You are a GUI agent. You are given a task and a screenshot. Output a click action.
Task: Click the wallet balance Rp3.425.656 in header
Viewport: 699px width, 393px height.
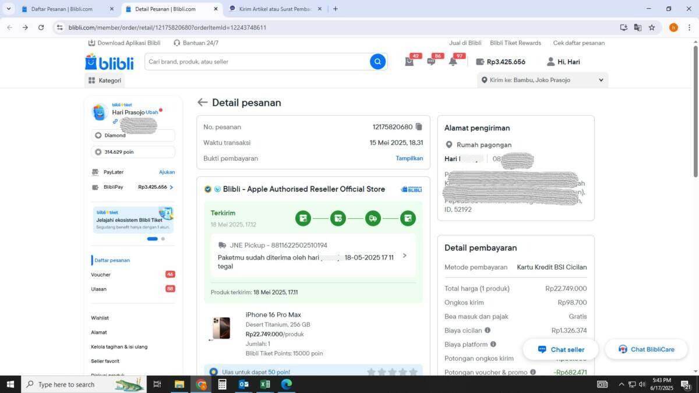501,62
